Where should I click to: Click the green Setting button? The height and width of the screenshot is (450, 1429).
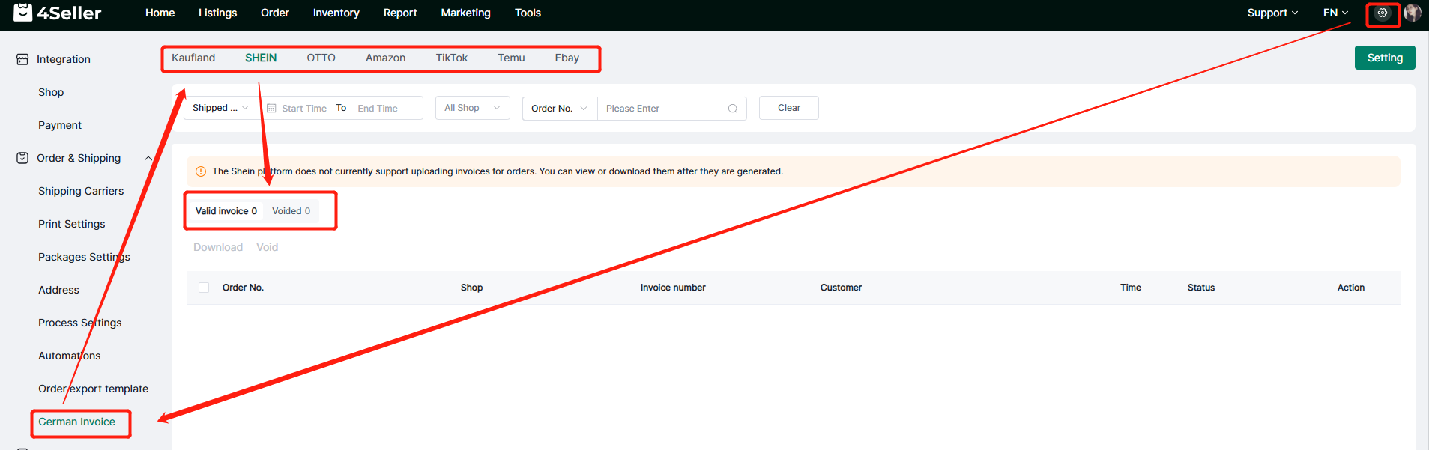[1384, 58]
